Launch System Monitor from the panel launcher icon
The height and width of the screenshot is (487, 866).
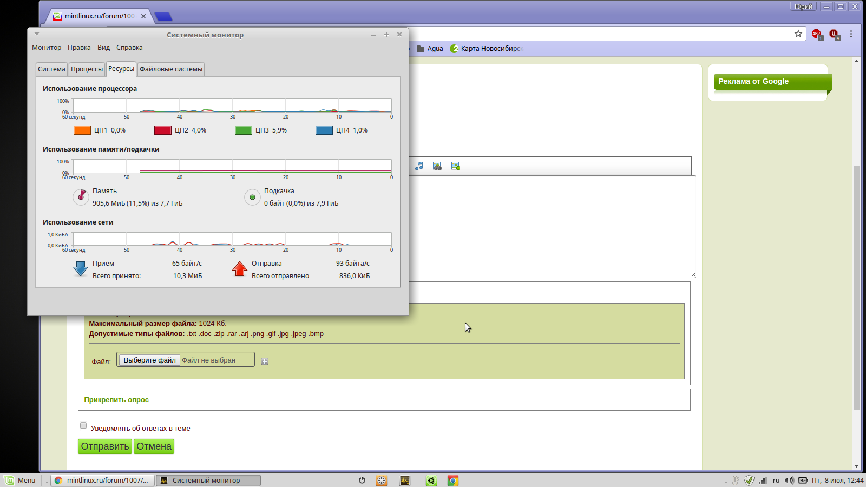405,481
